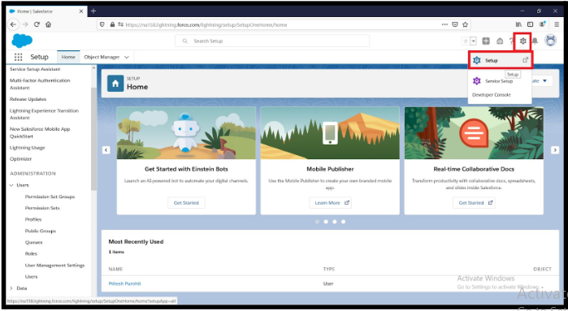
Task: Click the setup gear icon in header
Action: pyautogui.click(x=522, y=41)
